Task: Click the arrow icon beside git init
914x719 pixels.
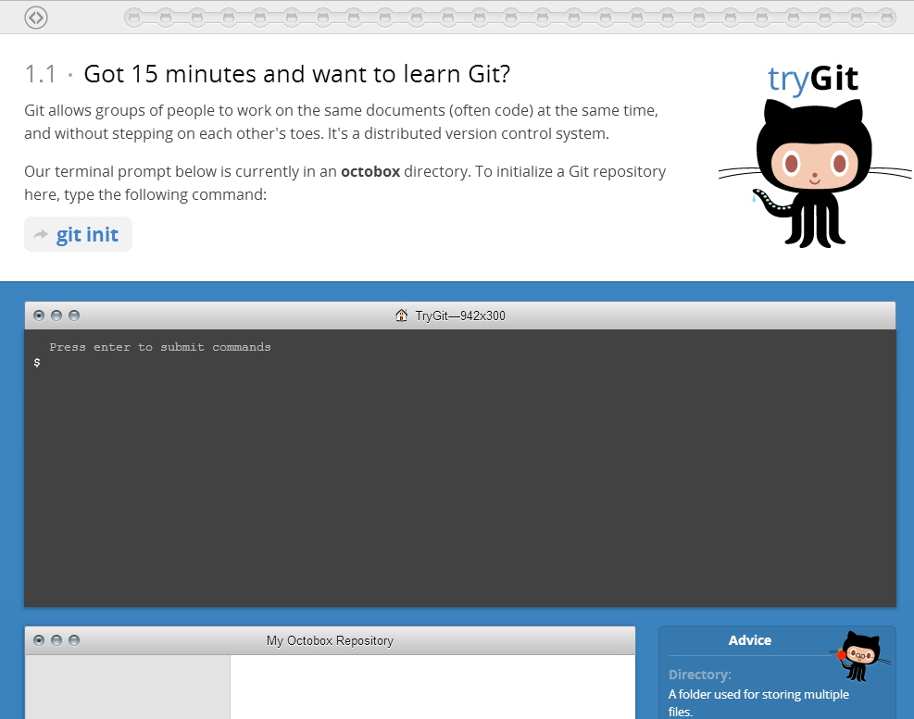Action: 41,235
